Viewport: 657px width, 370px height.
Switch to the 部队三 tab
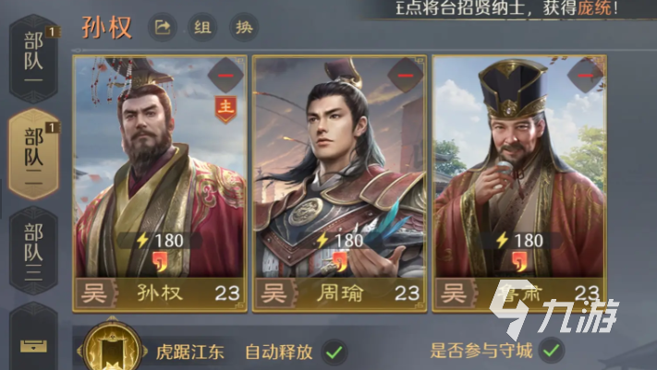[33, 251]
